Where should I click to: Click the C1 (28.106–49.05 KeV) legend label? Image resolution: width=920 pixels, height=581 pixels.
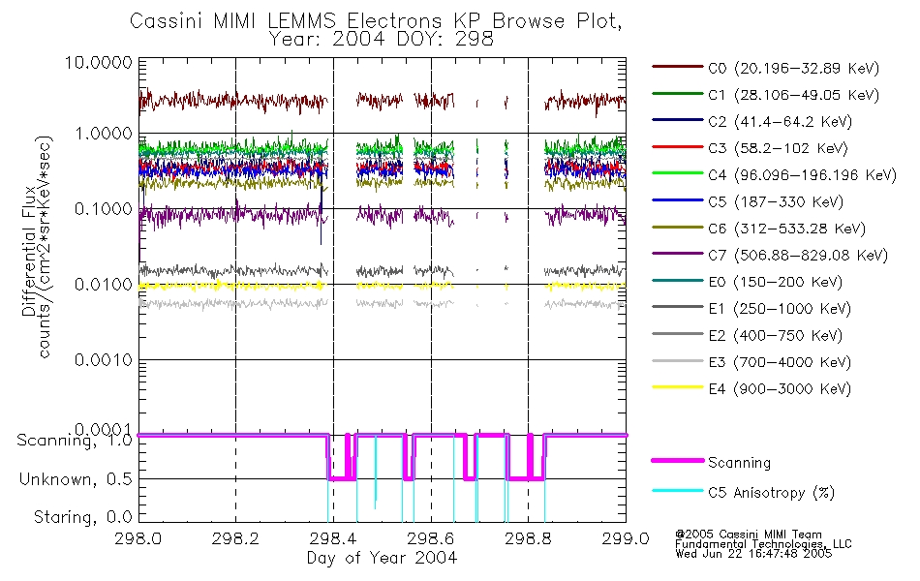tap(793, 95)
